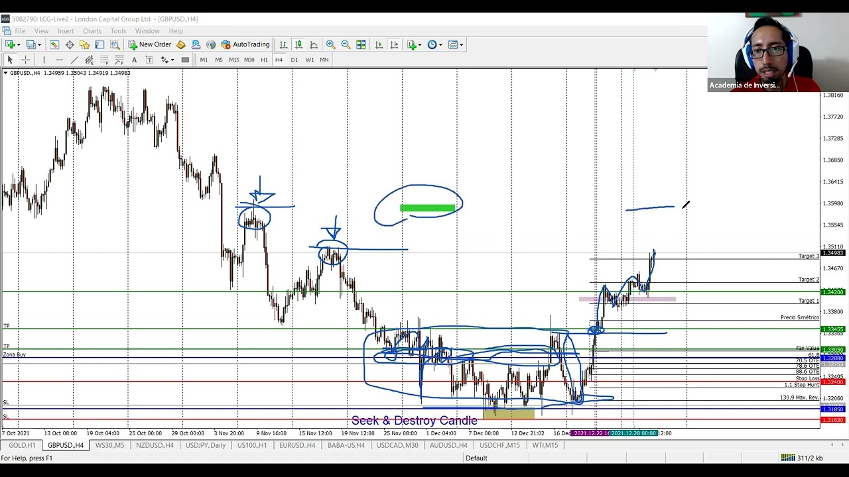
Task: Show the Navigator panel
Action: (x=84, y=44)
